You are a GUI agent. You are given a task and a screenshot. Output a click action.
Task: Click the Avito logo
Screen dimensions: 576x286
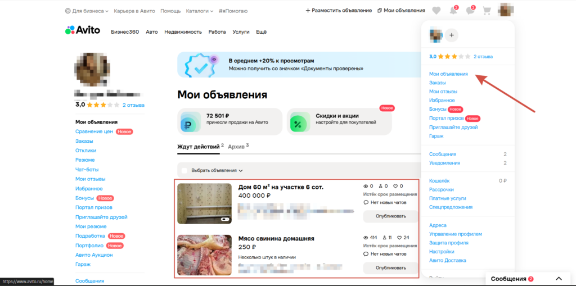tap(83, 30)
